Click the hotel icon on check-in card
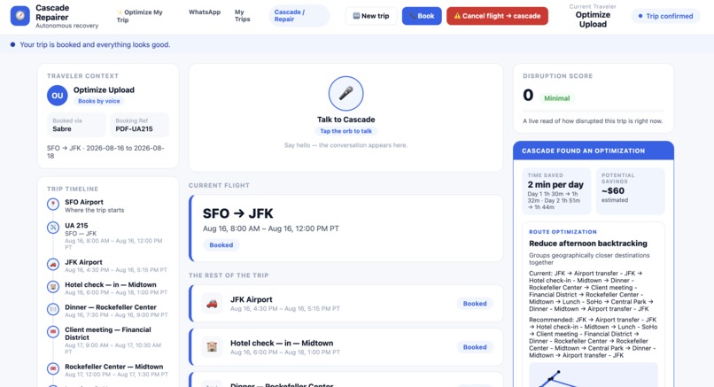Viewport: 714px width, 387px height. (212, 347)
